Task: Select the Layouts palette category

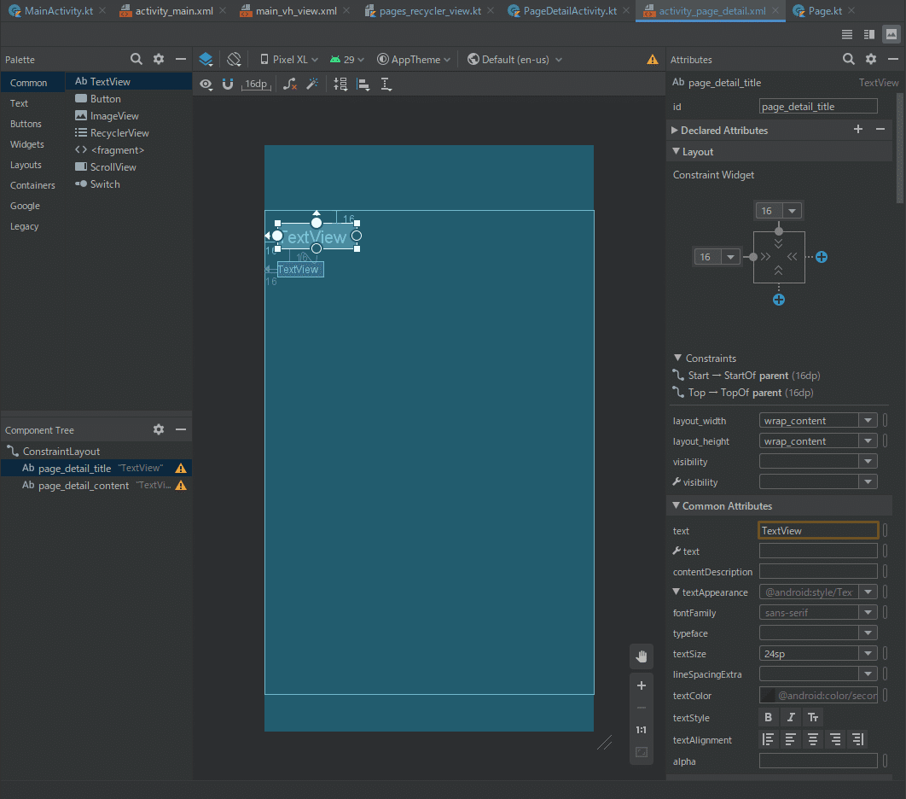Action: 26,165
